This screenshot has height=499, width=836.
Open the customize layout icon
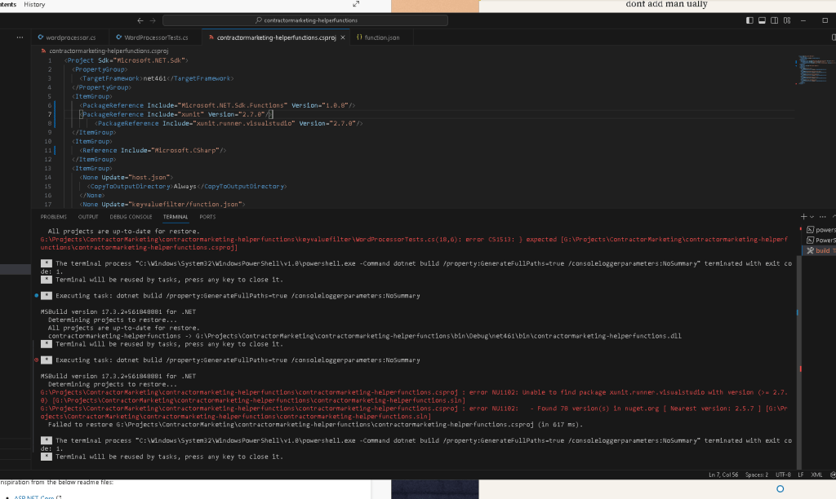coord(787,20)
